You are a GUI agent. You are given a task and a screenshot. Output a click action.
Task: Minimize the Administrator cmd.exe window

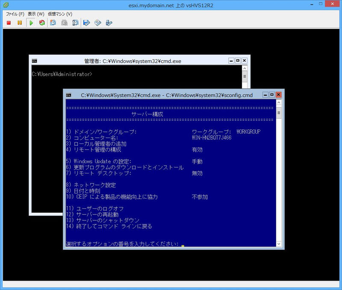pos(231,61)
